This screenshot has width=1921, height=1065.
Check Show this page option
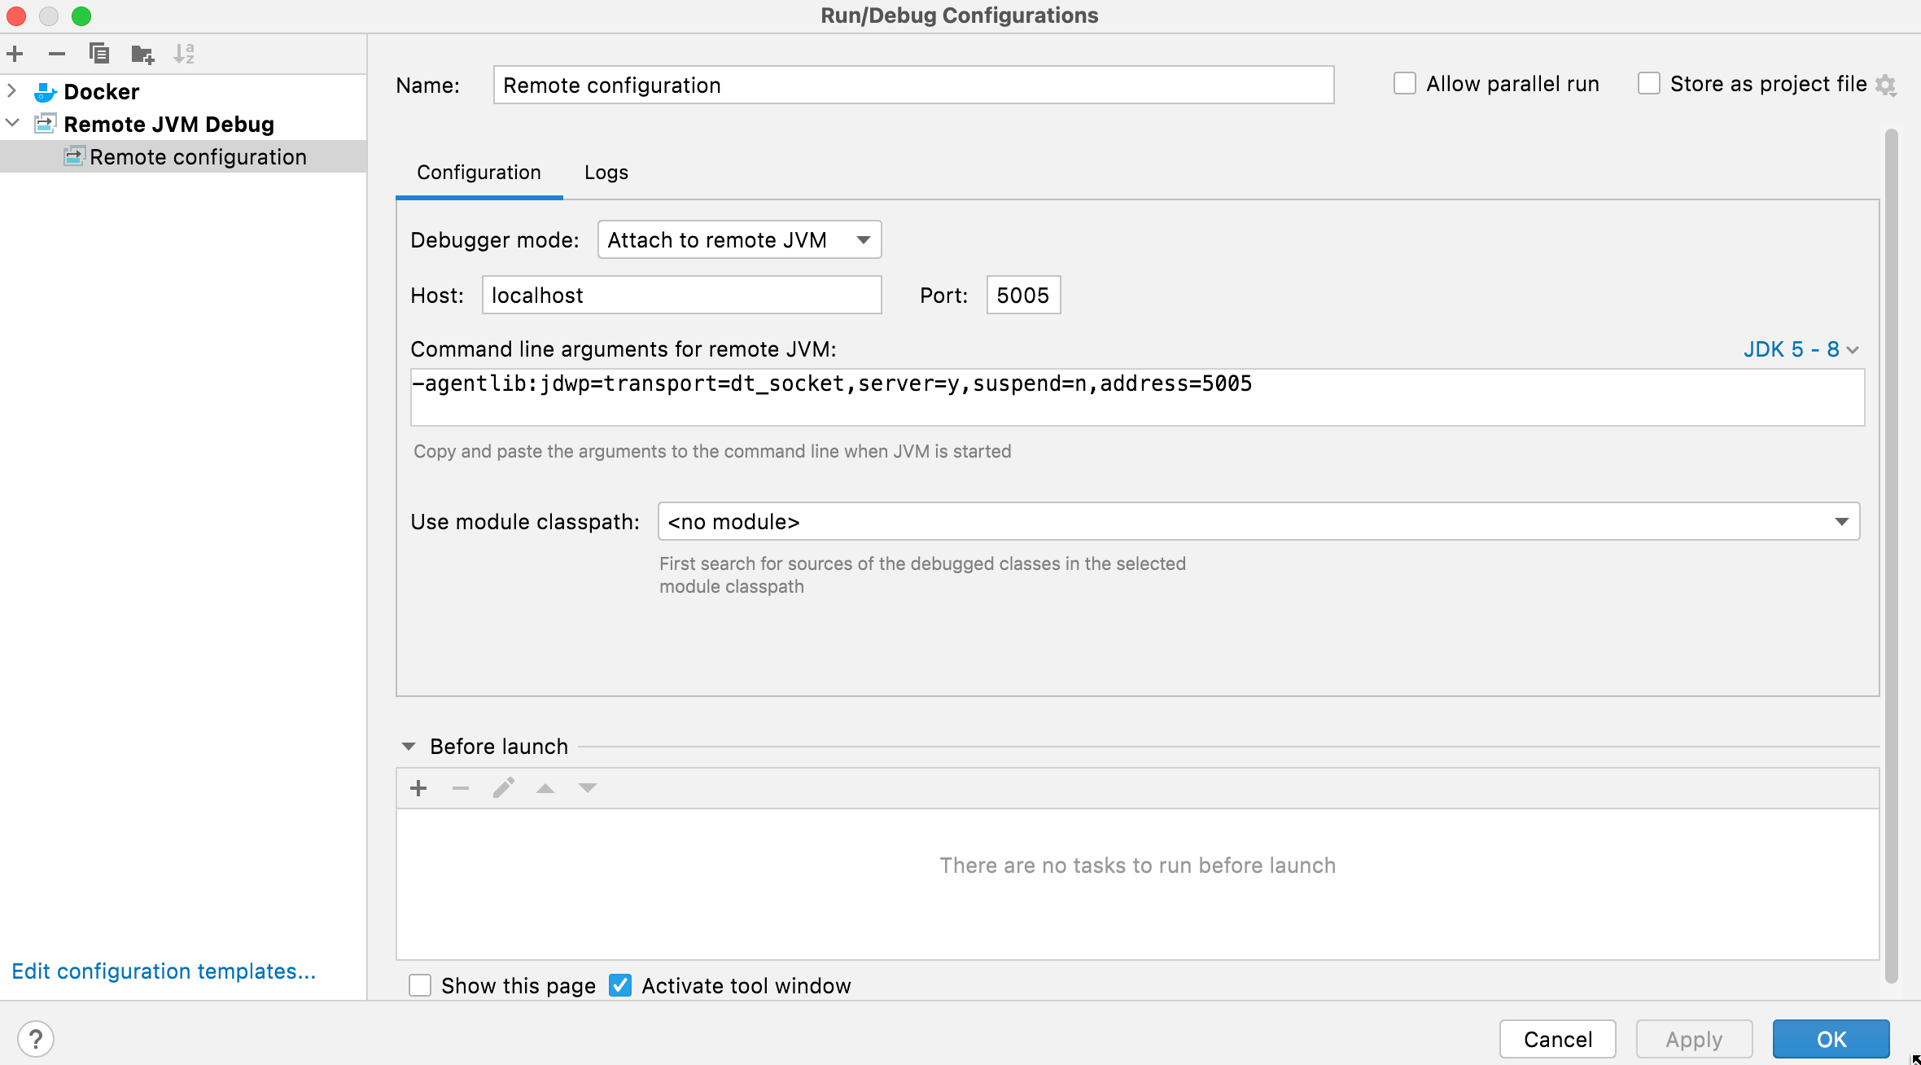tap(420, 985)
